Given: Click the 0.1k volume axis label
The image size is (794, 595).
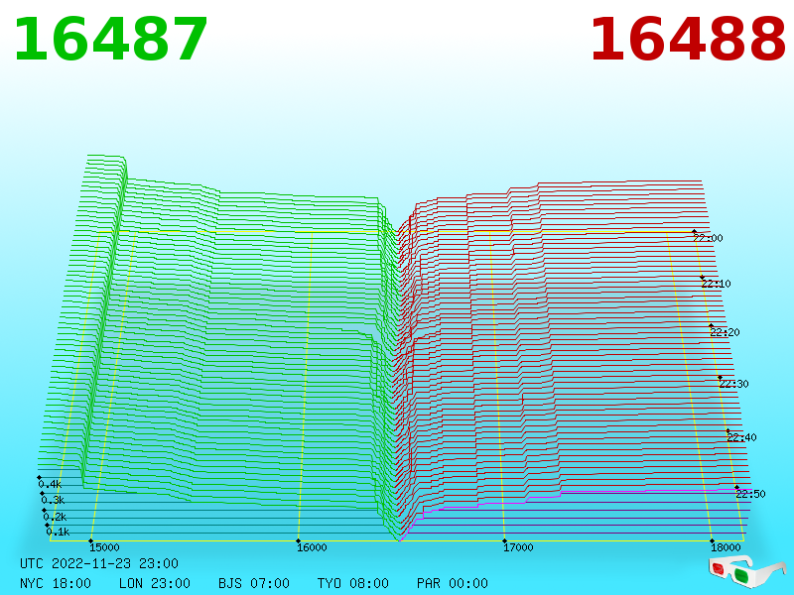Looking at the screenshot, I should tap(58, 532).
